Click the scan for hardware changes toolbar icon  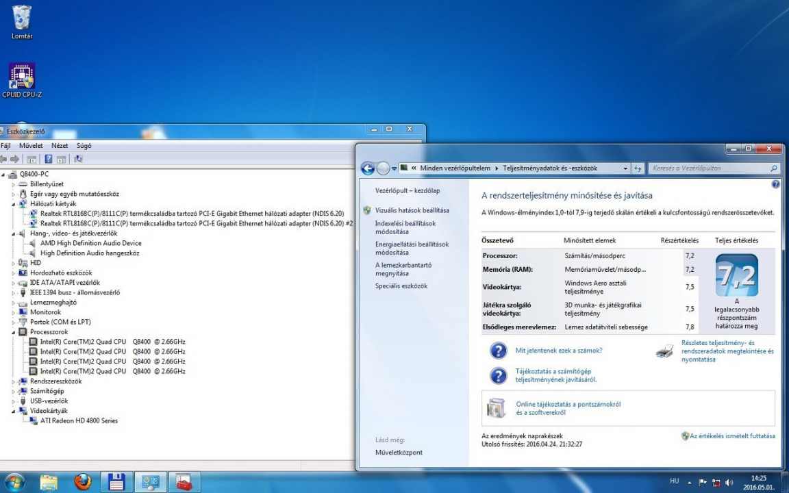click(78, 159)
